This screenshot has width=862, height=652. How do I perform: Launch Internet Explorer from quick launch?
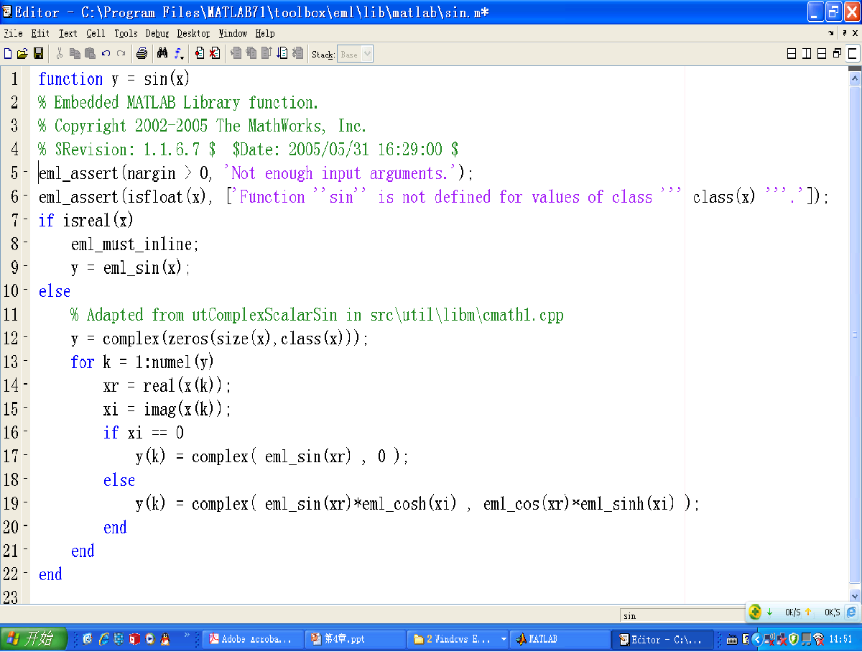(x=103, y=638)
